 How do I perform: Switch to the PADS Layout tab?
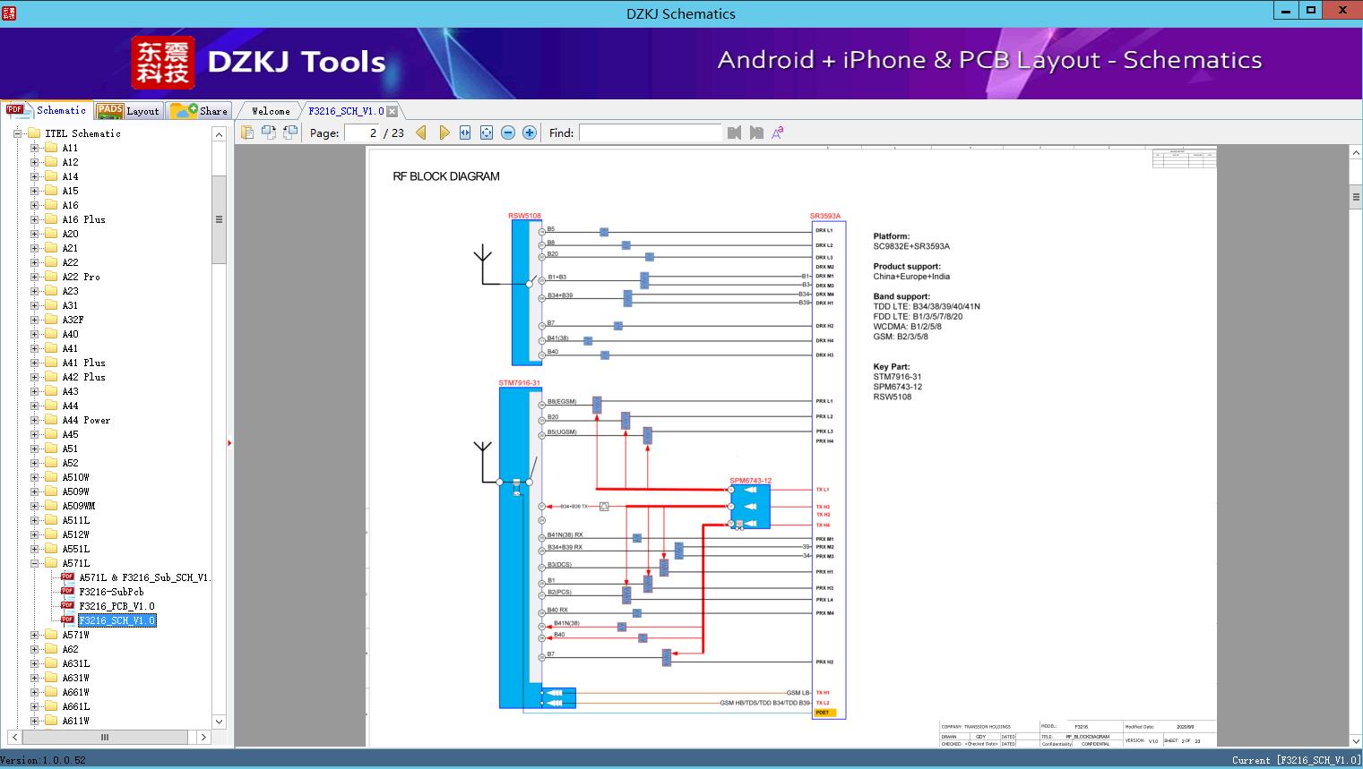[128, 111]
